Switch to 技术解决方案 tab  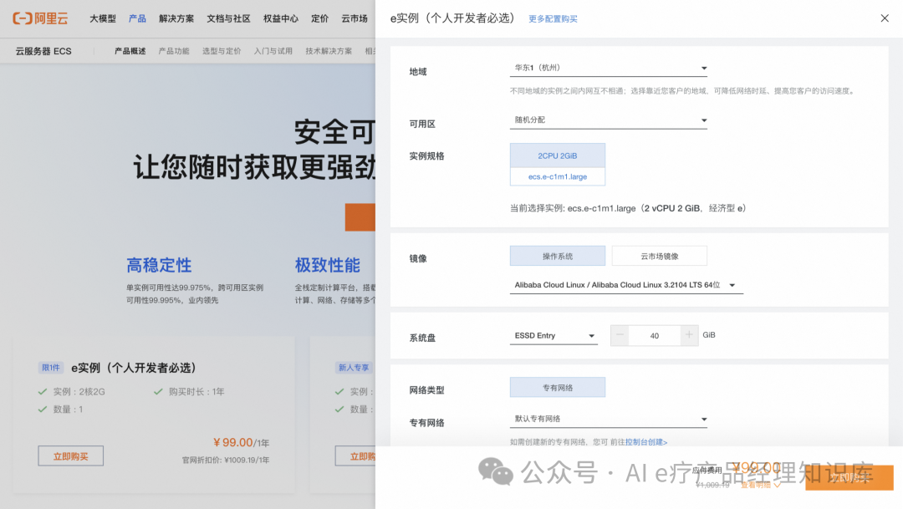tap(329, 51)
